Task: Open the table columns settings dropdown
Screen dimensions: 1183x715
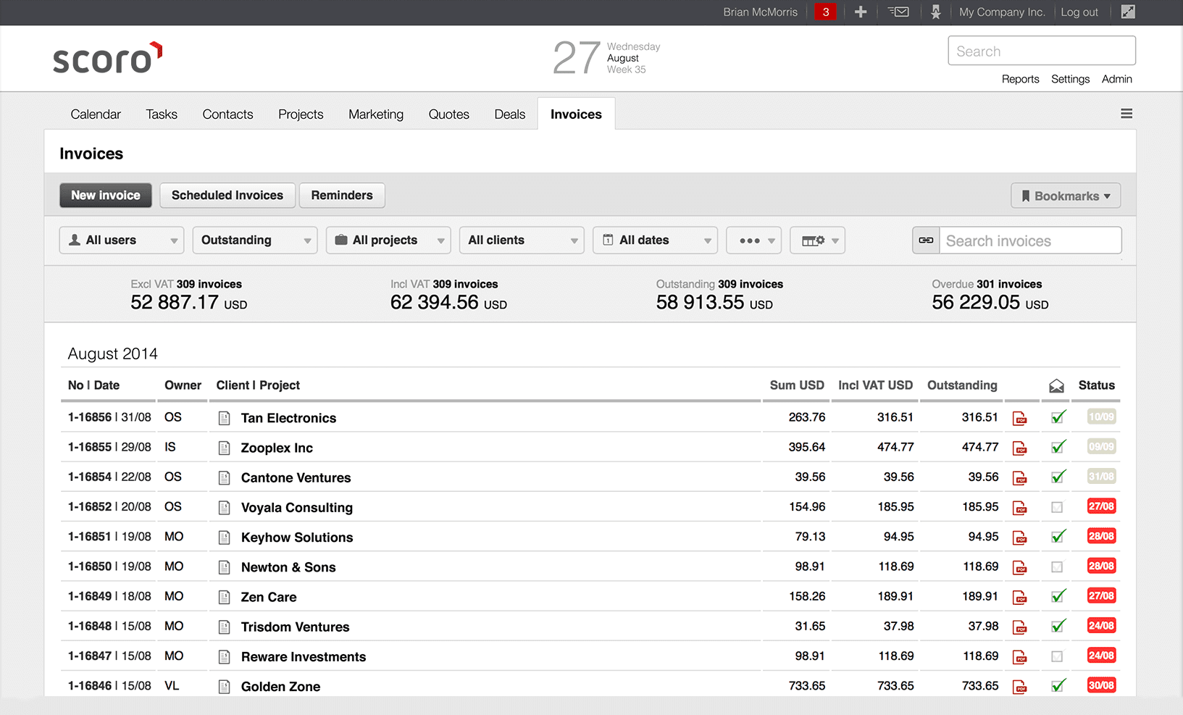Action: (x=817, y=241)
